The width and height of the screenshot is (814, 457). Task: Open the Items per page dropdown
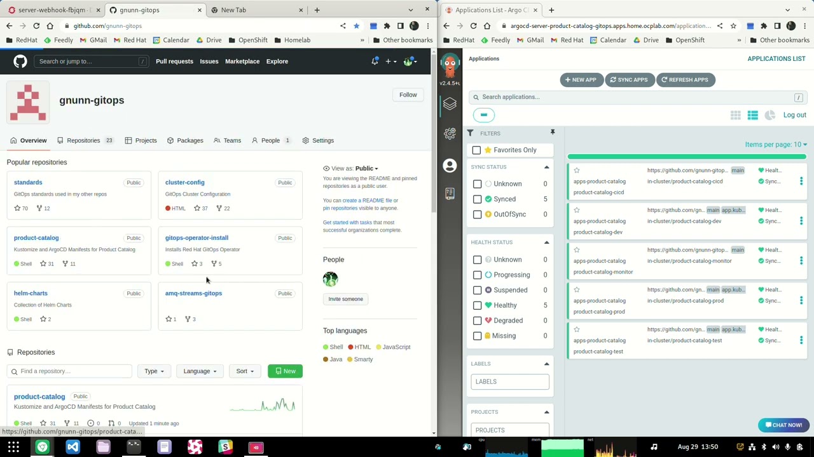coord(776,144)
